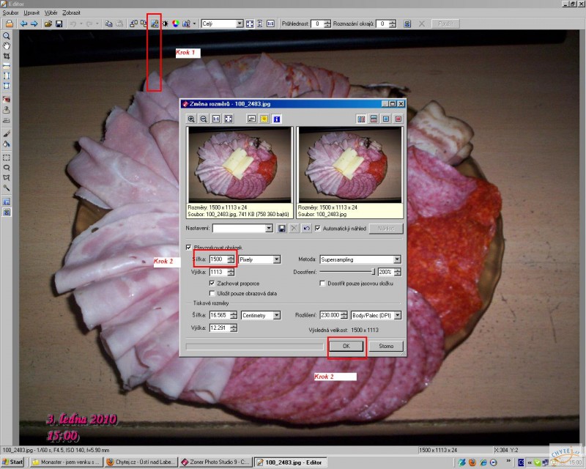The width and height of the screenshot is (586, 469).
Task: Zoom out the resize dialog preview
Action: coord(204,119)
